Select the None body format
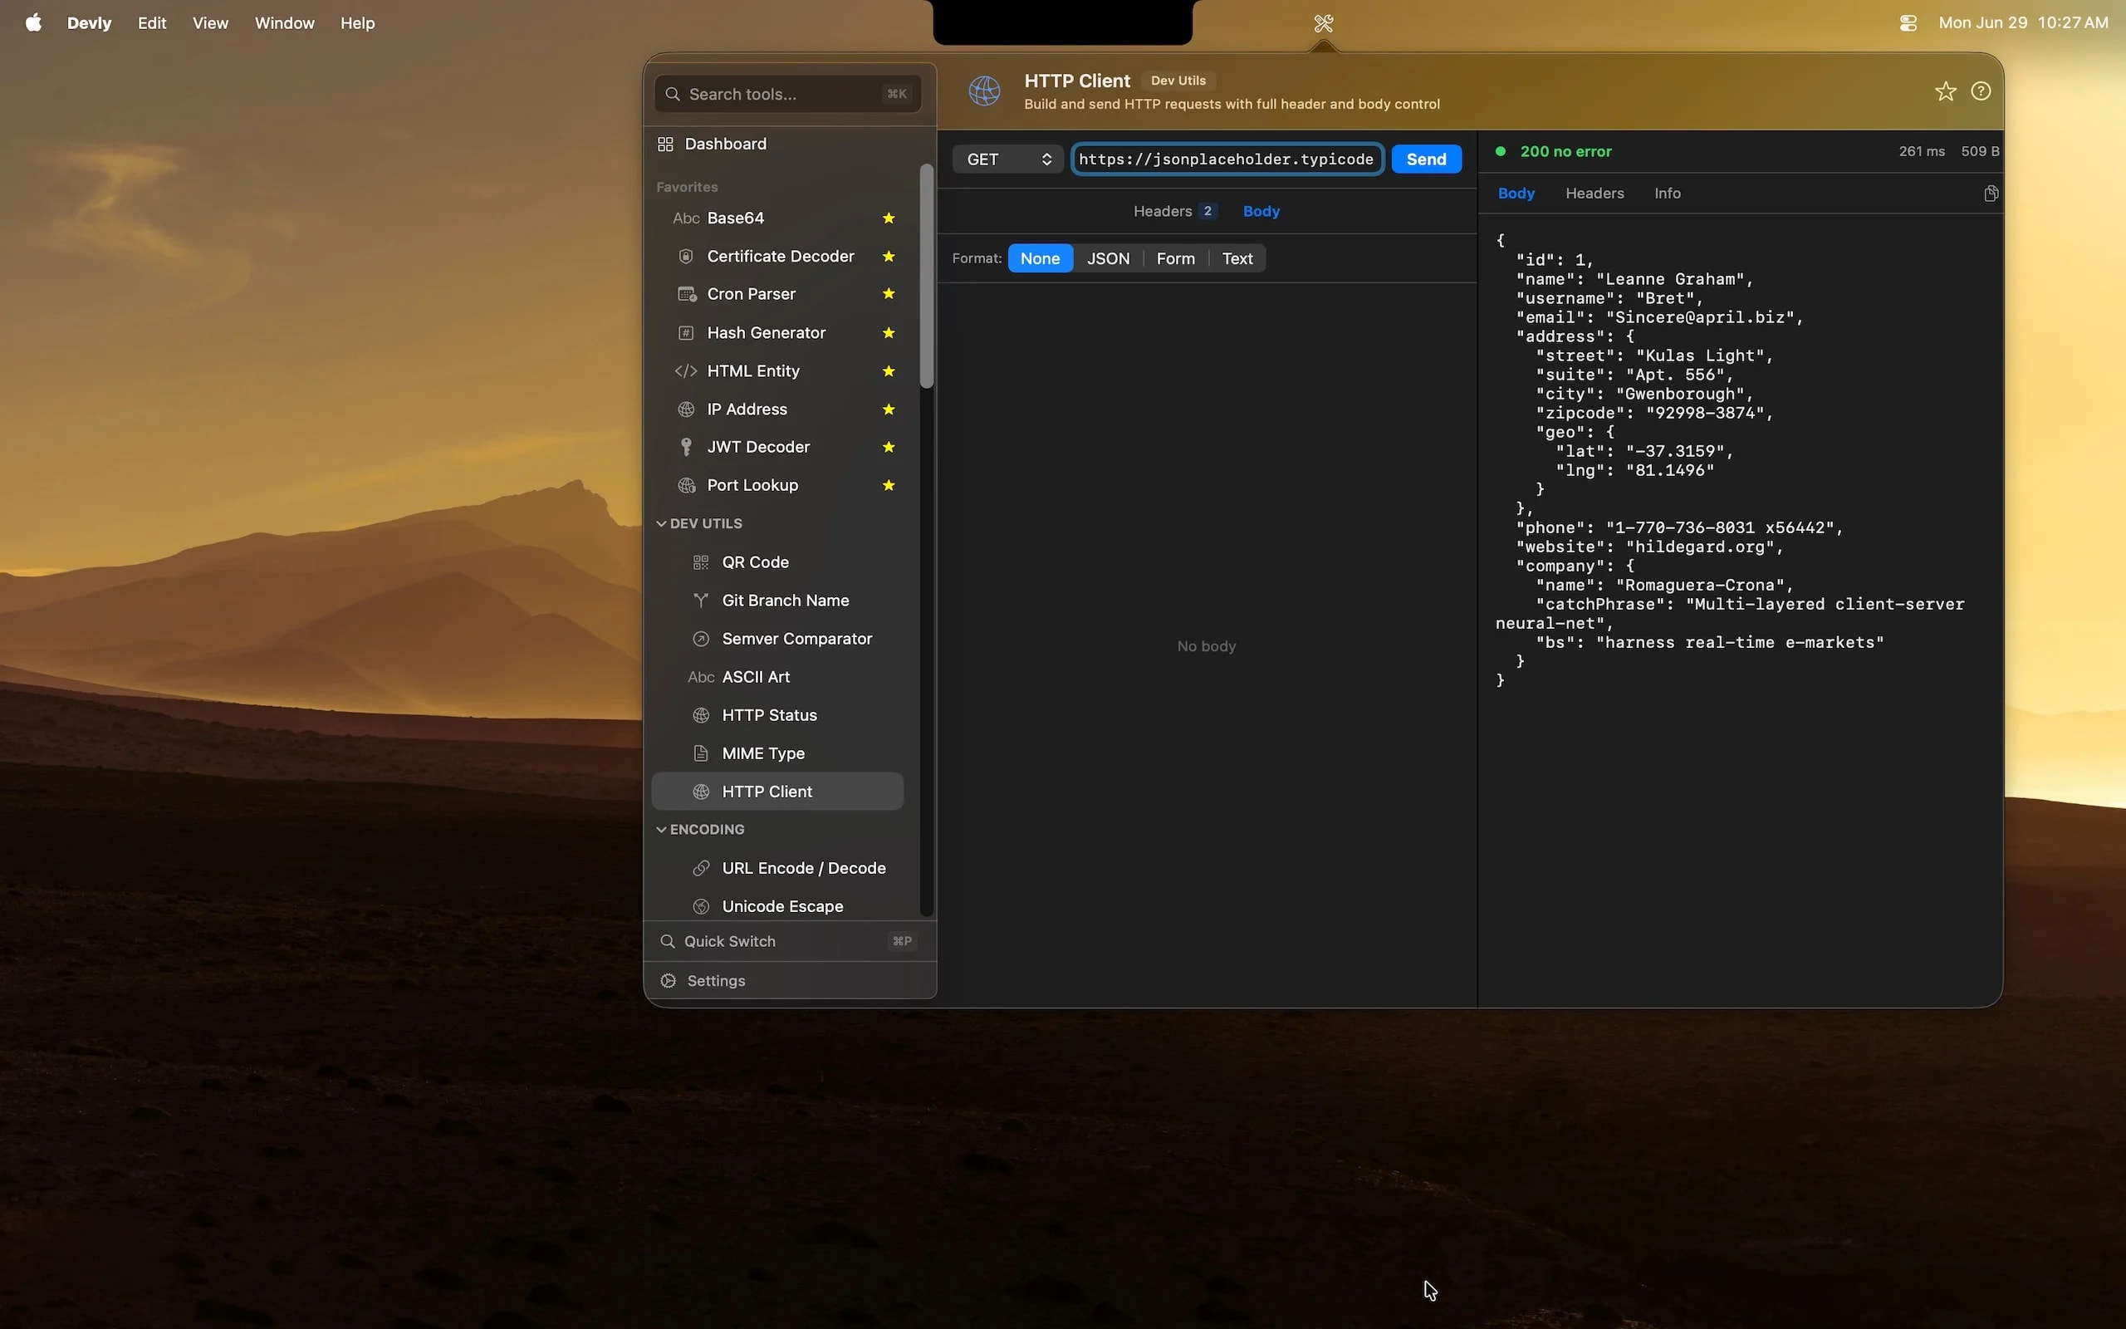The width and height of the screenshot is (2126, 1329). click(x=1040, y=258)
